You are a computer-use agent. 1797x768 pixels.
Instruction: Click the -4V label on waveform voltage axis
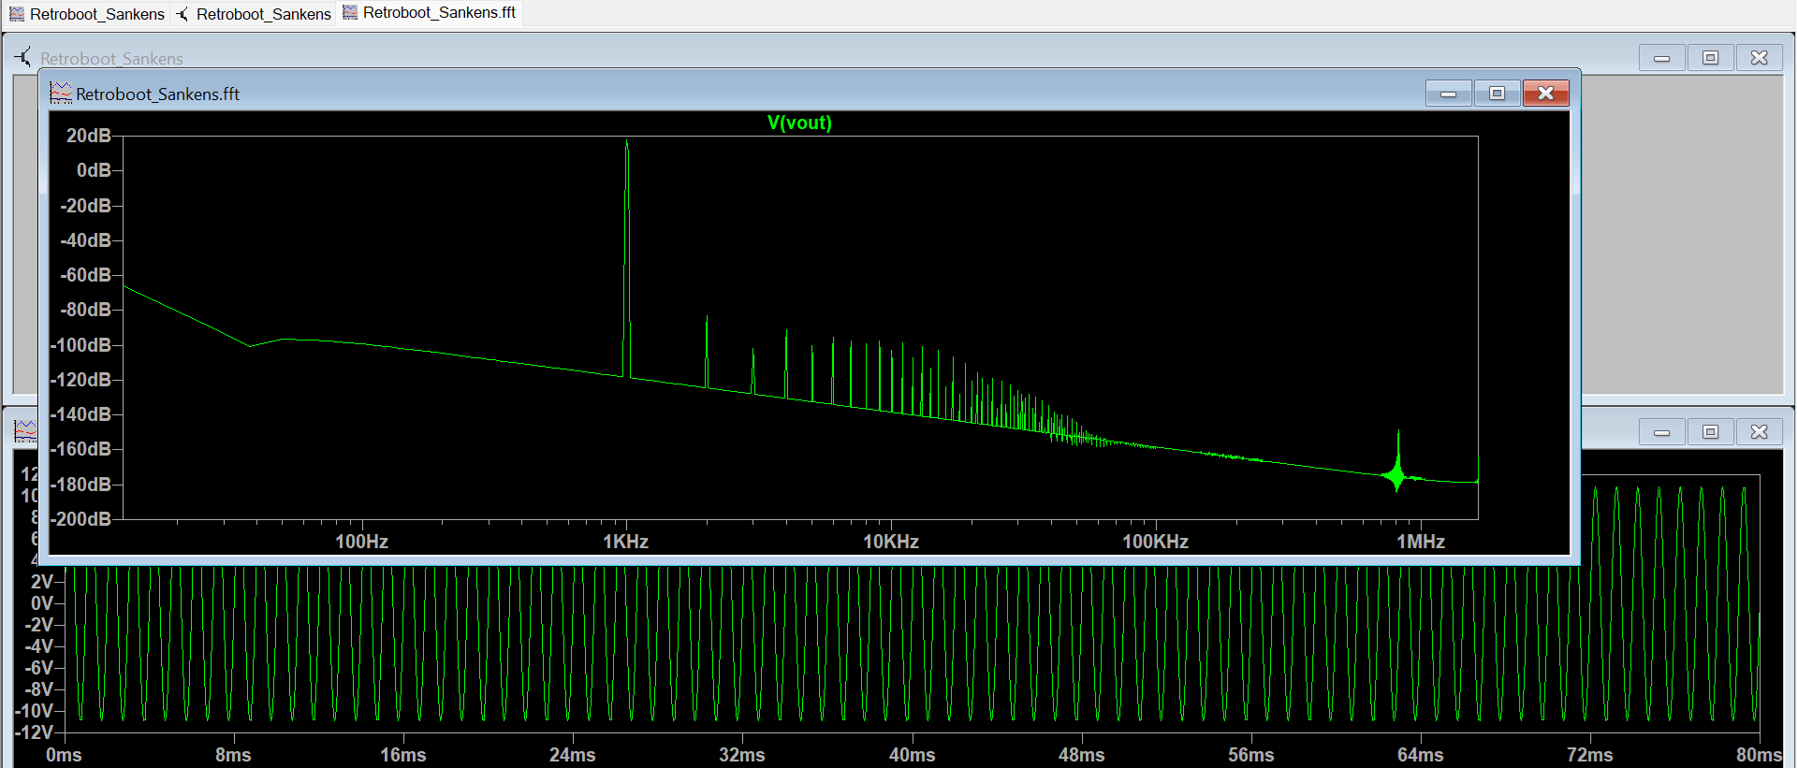tap(39, 646)
